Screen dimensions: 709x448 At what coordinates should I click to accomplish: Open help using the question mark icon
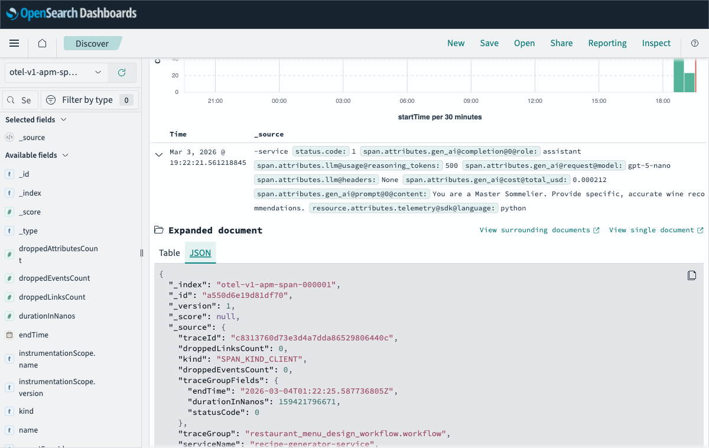696,43
